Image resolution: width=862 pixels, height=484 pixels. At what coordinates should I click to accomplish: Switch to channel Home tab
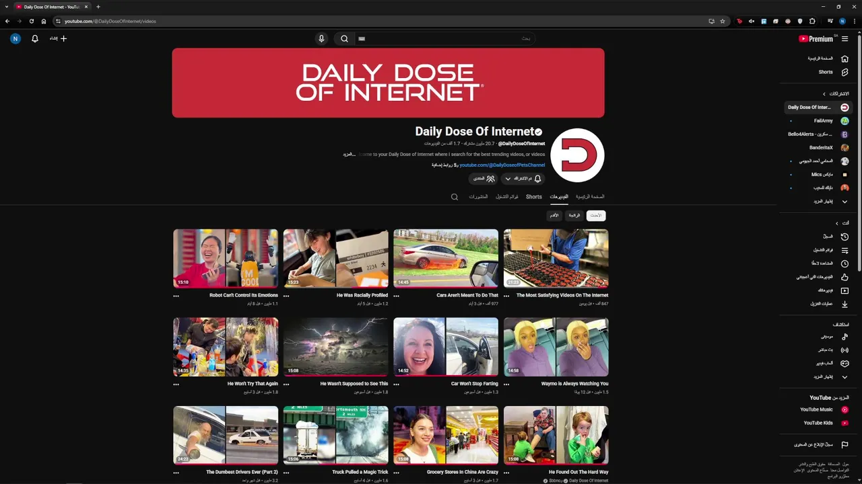pyautogui.click(x=590, y=197)
